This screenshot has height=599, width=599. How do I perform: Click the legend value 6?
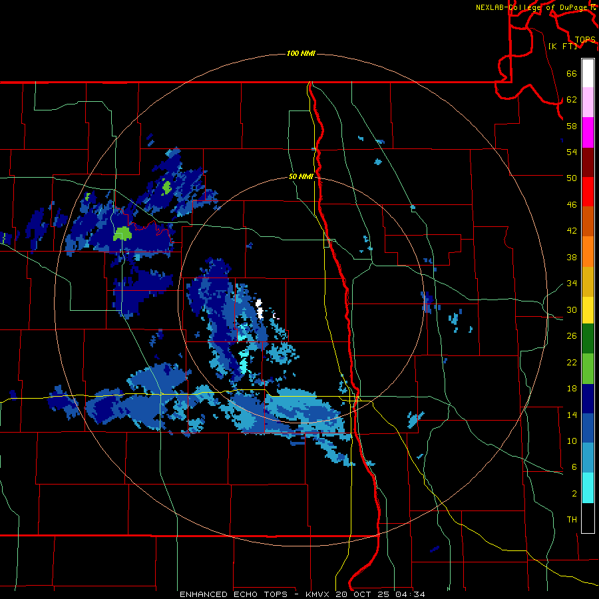[x=574, y=467]
